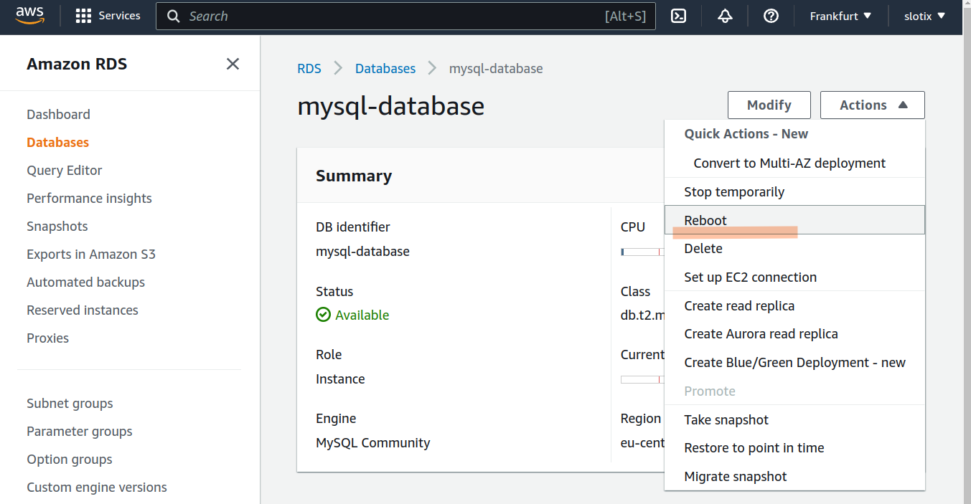971x504 pixels.
Task: Close the Amazon RDS sidebar
Action: [233, 64]
